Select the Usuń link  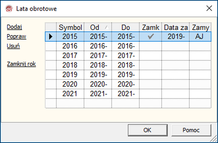[13, 46]
